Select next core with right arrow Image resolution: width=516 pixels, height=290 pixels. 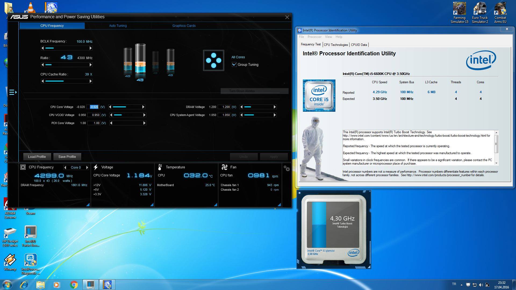tap(87, 167)
